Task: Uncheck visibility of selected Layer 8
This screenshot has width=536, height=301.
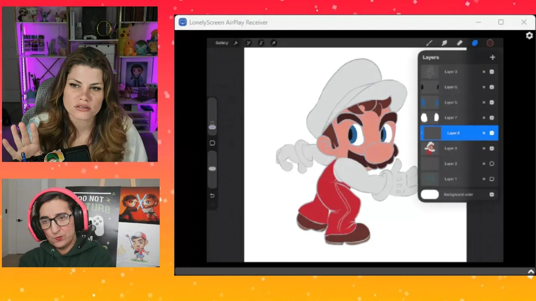Action: pyautogui.click(x=492, y=133)
